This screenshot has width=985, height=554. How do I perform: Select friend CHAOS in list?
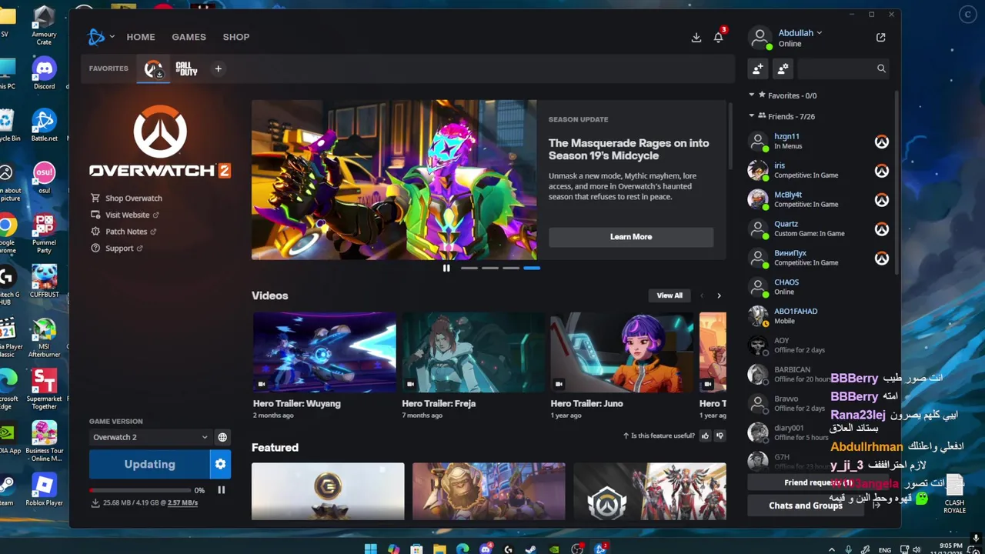pyautogui.click(x=818, y=287)
